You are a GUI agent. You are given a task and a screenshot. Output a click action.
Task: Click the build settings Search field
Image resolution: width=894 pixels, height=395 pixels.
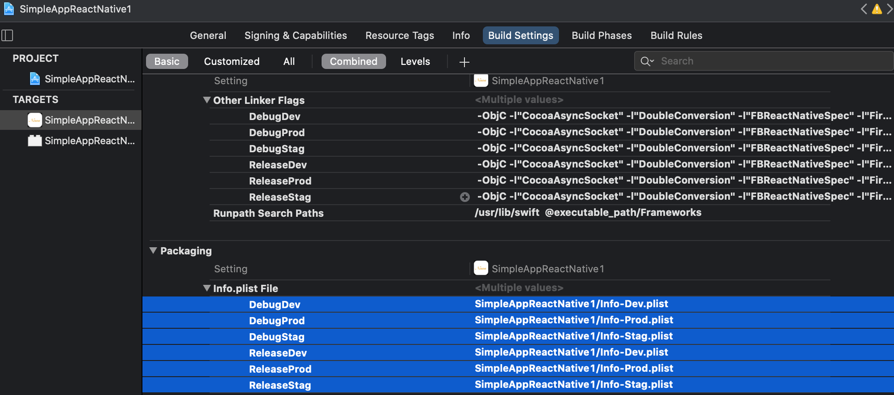pyautogui.click(x=769, y=61)
